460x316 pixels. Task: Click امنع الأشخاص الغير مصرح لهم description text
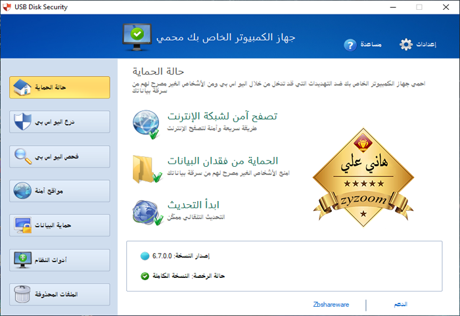click(x=229, y=173)
